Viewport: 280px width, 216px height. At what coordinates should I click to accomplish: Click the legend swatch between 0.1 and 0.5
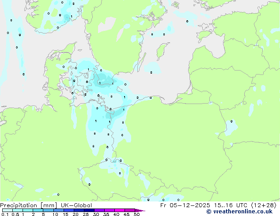[8, 210]
